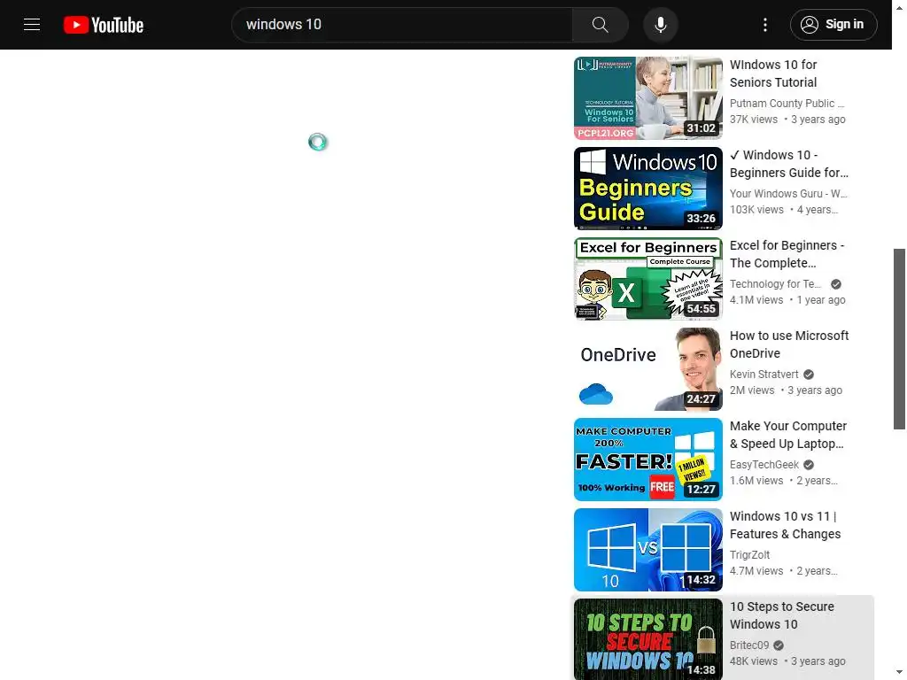Click the scrollbar down arrow
The width and height of the screenshot is (907, 680).
pos(899,673)
